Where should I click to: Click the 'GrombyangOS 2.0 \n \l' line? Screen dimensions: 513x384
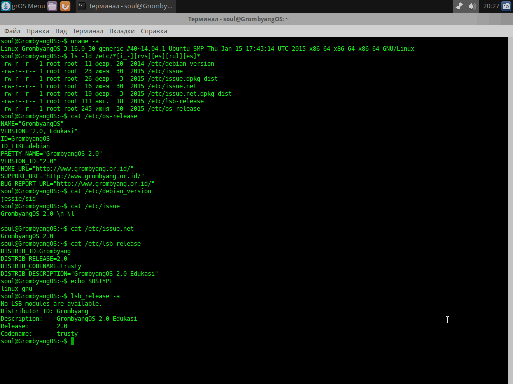pyautogui.click(x=37, y=214)
